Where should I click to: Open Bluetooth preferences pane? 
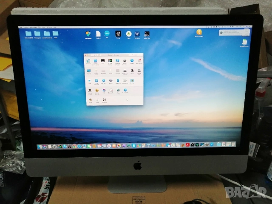118,81
